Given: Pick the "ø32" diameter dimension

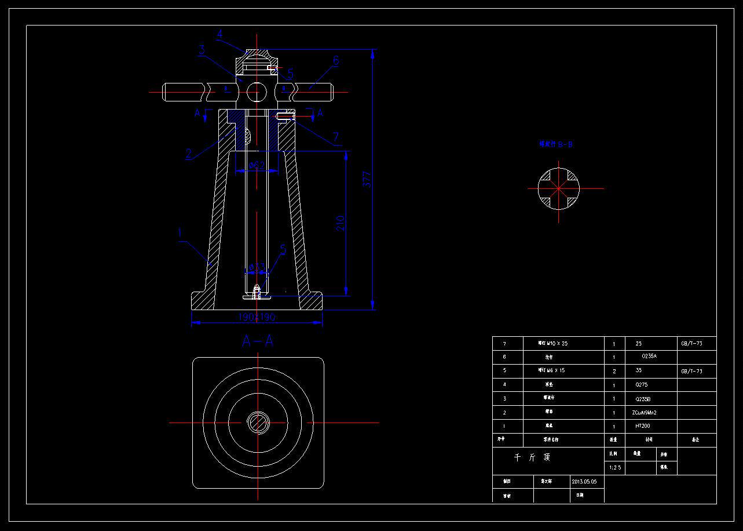Looking at the screenshot, I should [256, 268].
